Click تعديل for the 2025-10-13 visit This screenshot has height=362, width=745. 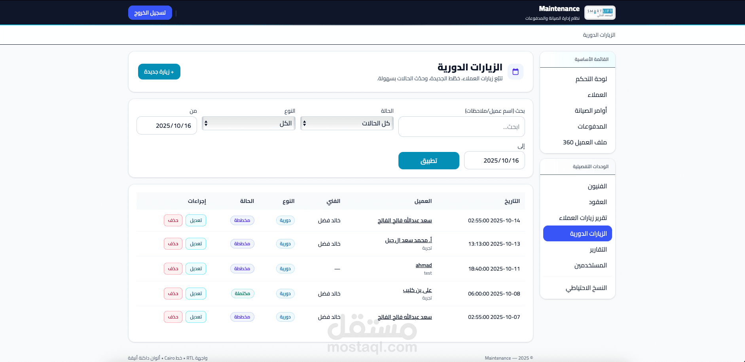click(x=196, y=244)
